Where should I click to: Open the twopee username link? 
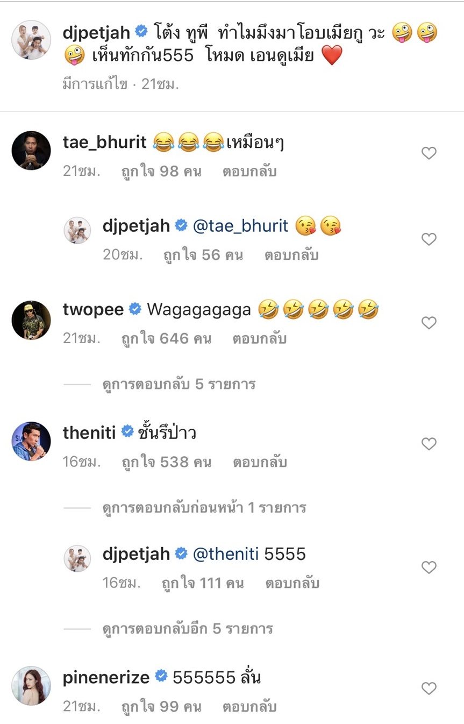pyautogui.click(x=94, y=310)
